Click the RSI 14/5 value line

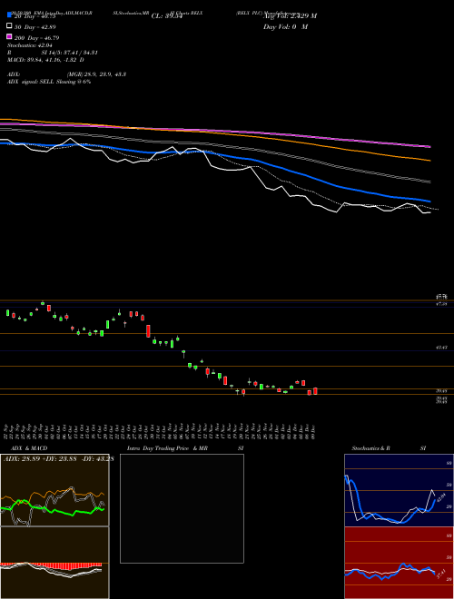tap(53, 53)
